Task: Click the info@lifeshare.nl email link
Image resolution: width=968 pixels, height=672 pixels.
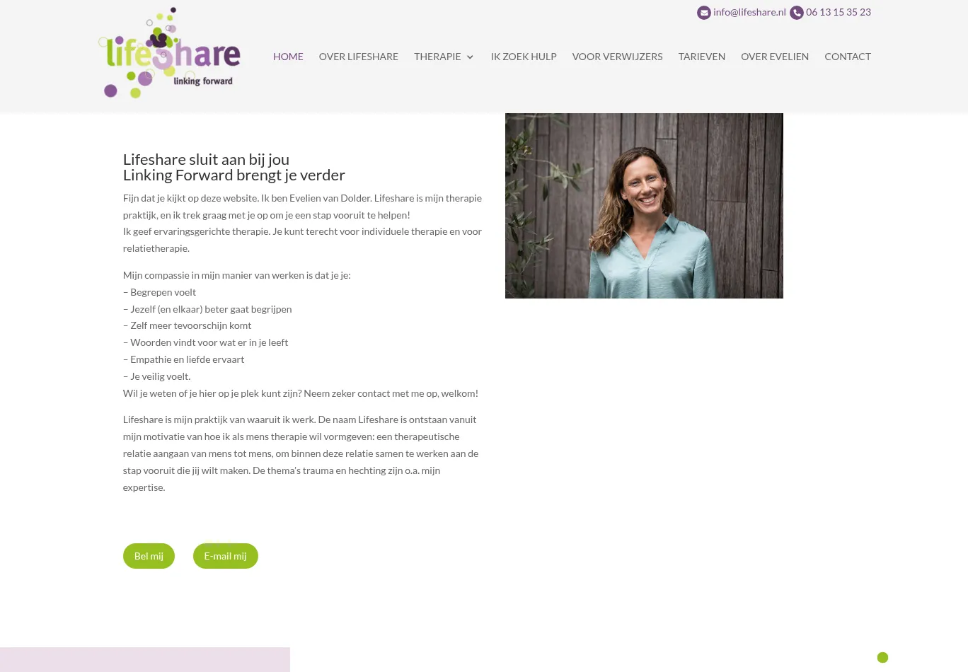Action: [749, 12]
